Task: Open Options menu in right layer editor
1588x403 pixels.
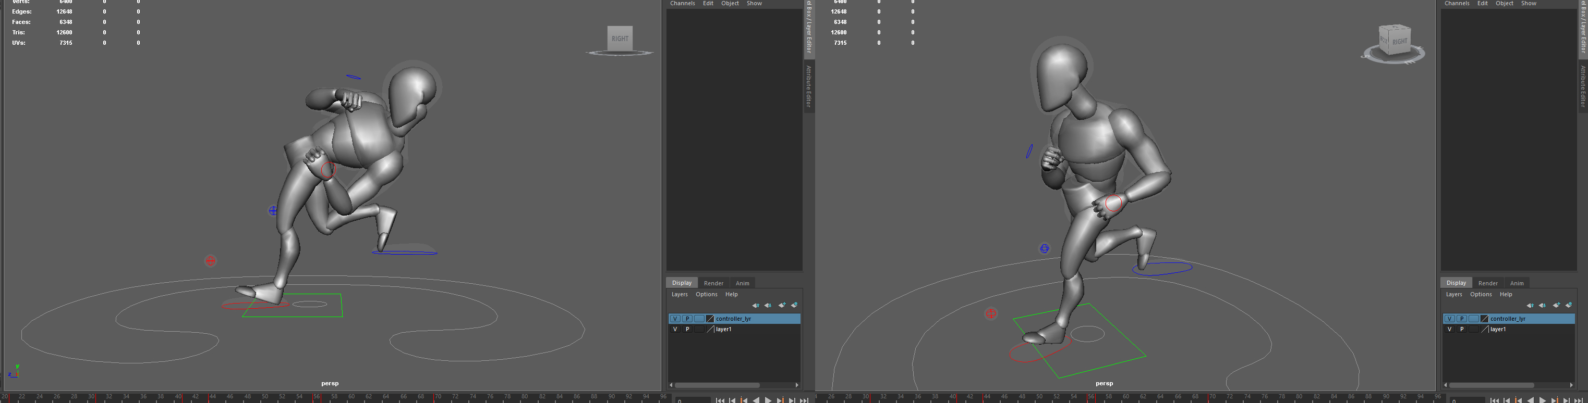Action: tap(1481, 294)
